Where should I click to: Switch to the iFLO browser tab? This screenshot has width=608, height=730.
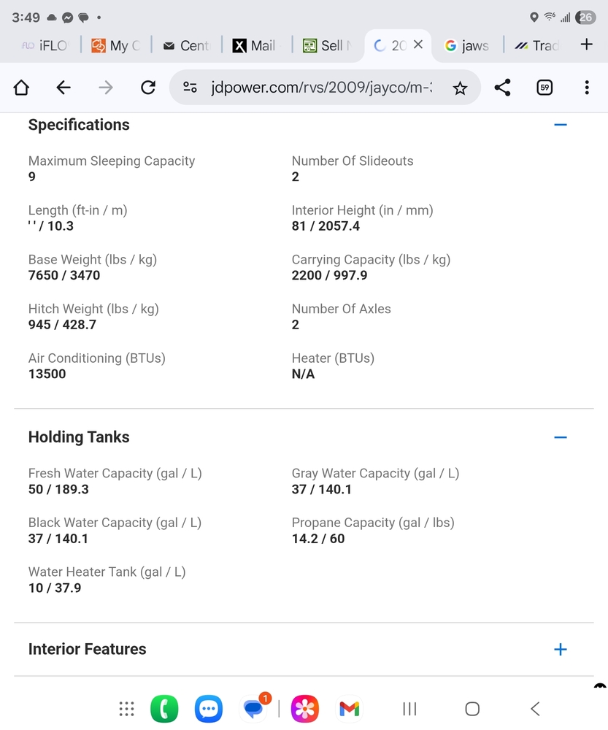(45, 45)
